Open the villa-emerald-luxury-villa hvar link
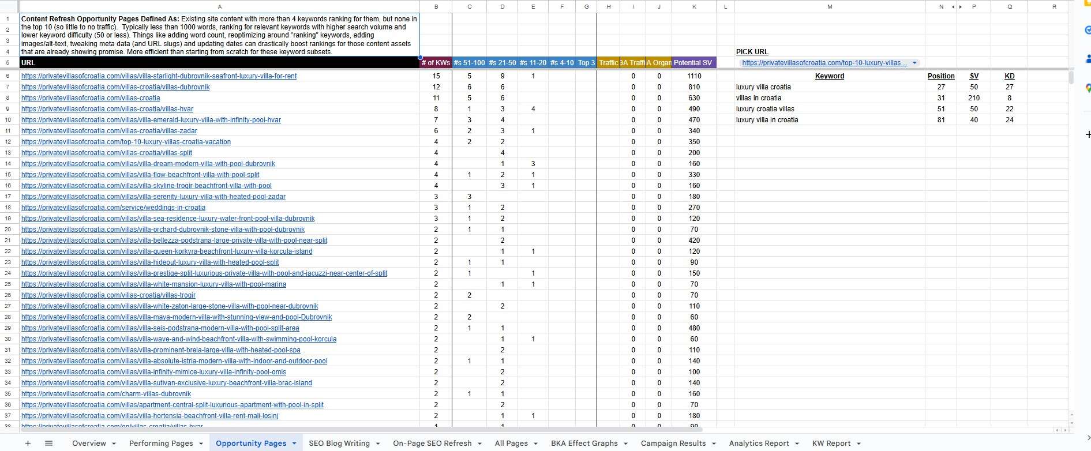The image size is (1091, 451). tap(151, 120)
